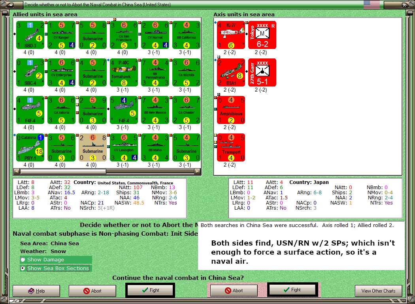Select the CV Lexington carrier

124,148
